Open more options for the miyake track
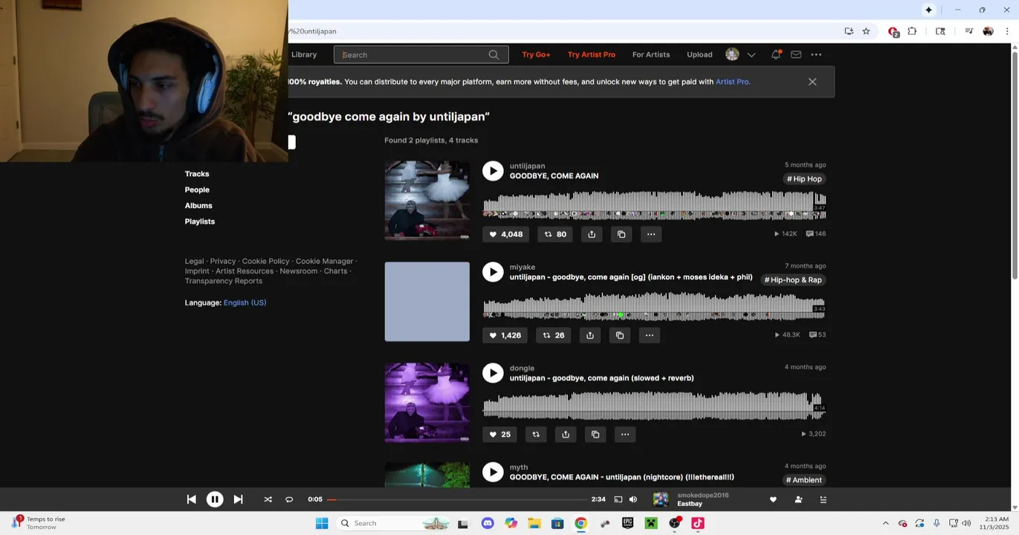The image size is (1019, 535). coord(650,335)
